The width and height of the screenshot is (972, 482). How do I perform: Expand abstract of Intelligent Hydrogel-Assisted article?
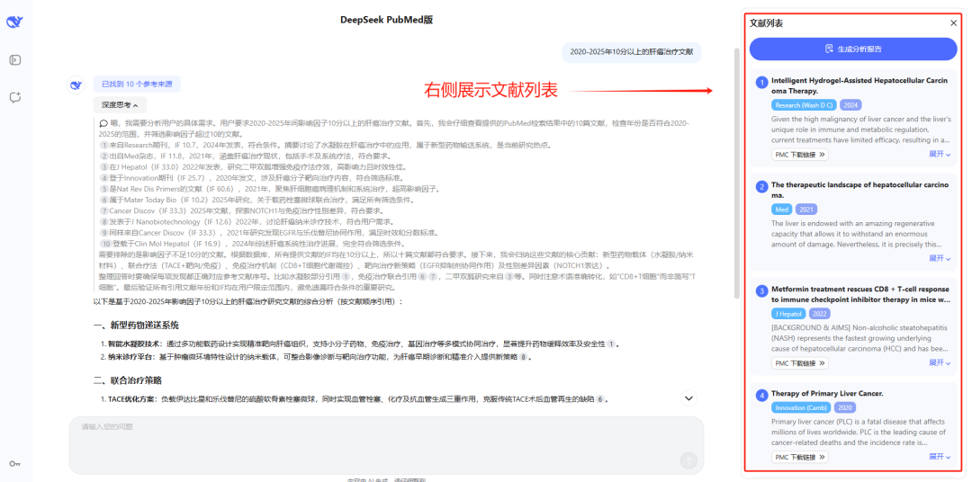[940, 155]
